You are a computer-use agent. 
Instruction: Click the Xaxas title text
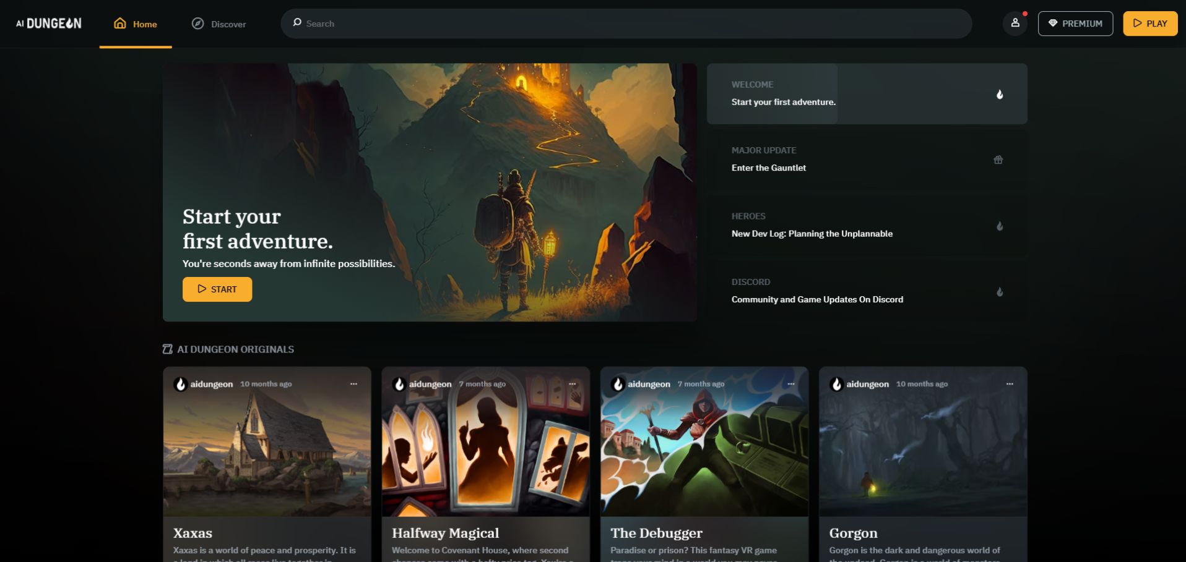tap(193, 533)
